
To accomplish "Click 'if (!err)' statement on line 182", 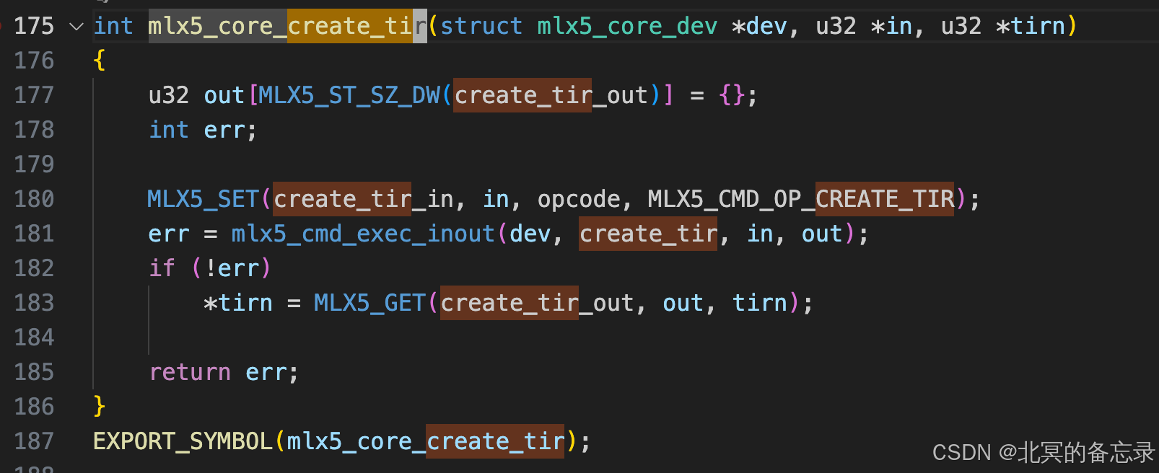I will 210,268.
